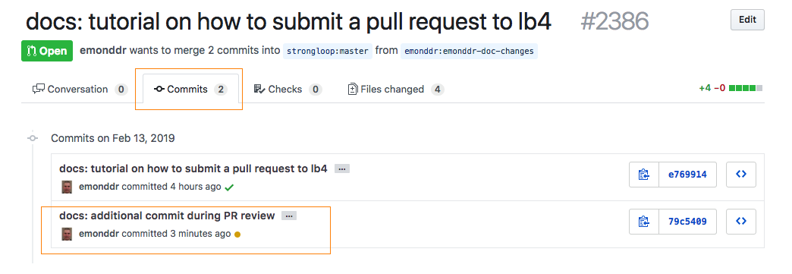Switch to the Checks tab
This screenshot has height=274, width=792.
[288, 90]
